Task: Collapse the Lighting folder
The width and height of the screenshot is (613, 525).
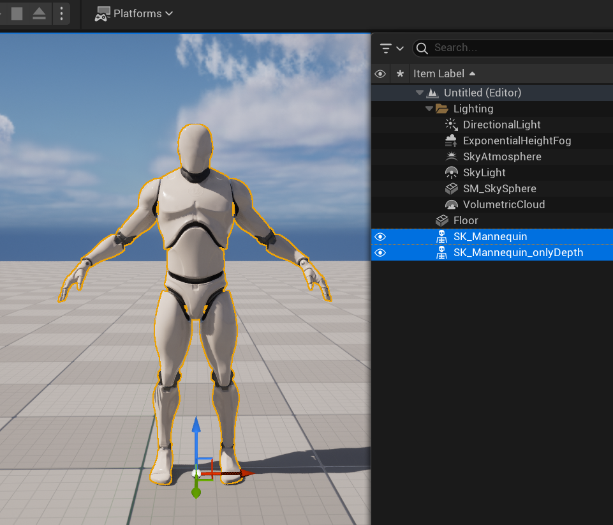Action: click(x=431, y=109)
